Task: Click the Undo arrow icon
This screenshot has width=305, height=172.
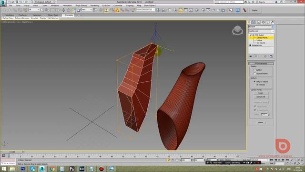Action: tap(4, 10)
